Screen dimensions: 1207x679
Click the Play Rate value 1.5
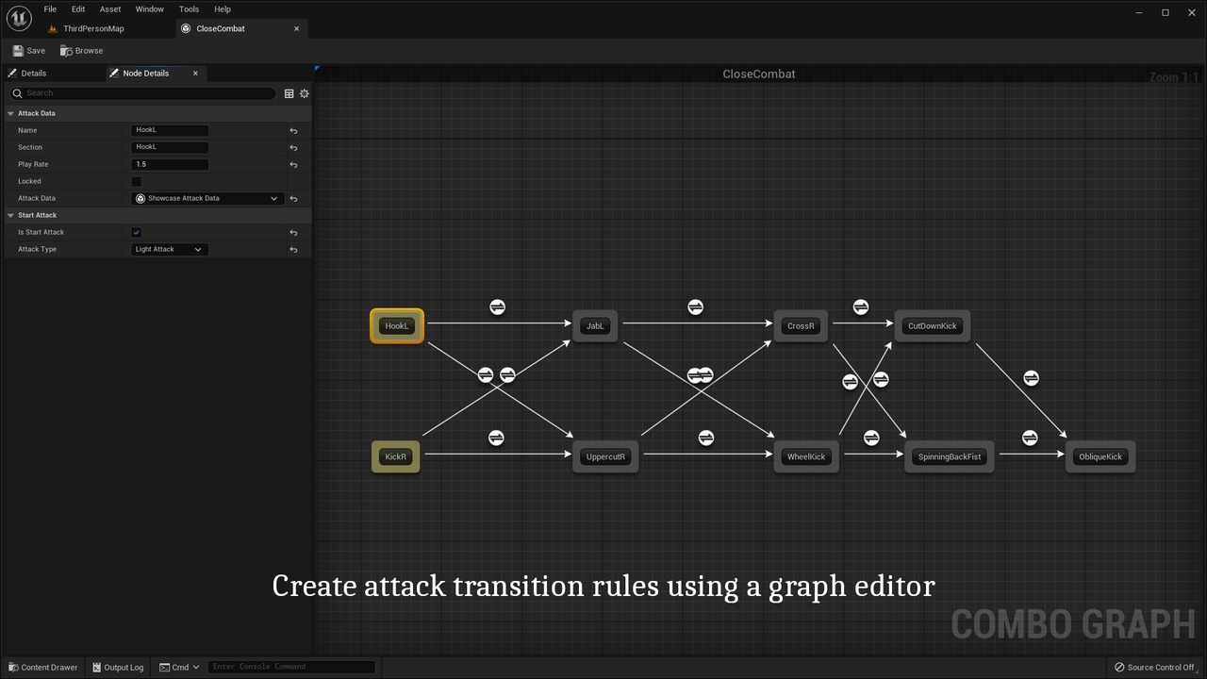tap(170, 164)
